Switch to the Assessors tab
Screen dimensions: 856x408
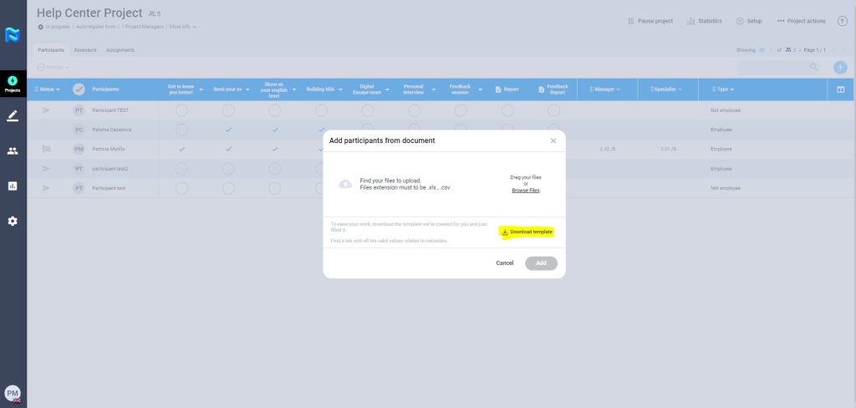85,50
